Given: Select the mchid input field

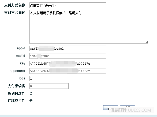Looking at the screenshot, I should (x=68, y=56).
